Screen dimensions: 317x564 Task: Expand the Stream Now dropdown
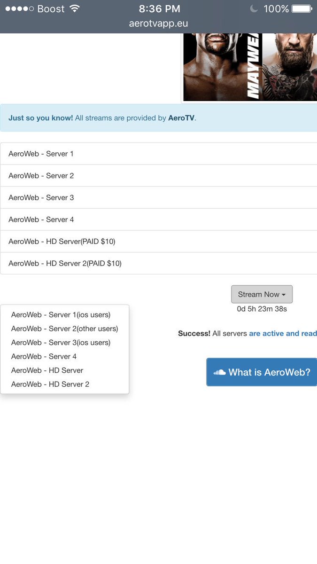tap(262, 294)
